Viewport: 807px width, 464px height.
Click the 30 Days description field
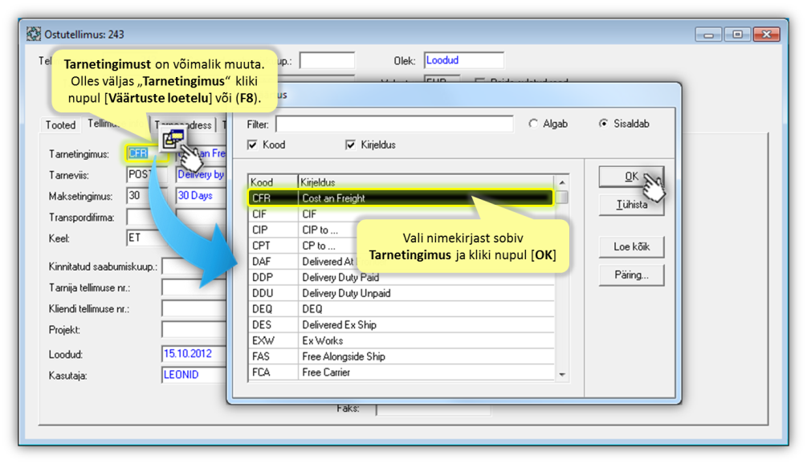pos(201,196)
